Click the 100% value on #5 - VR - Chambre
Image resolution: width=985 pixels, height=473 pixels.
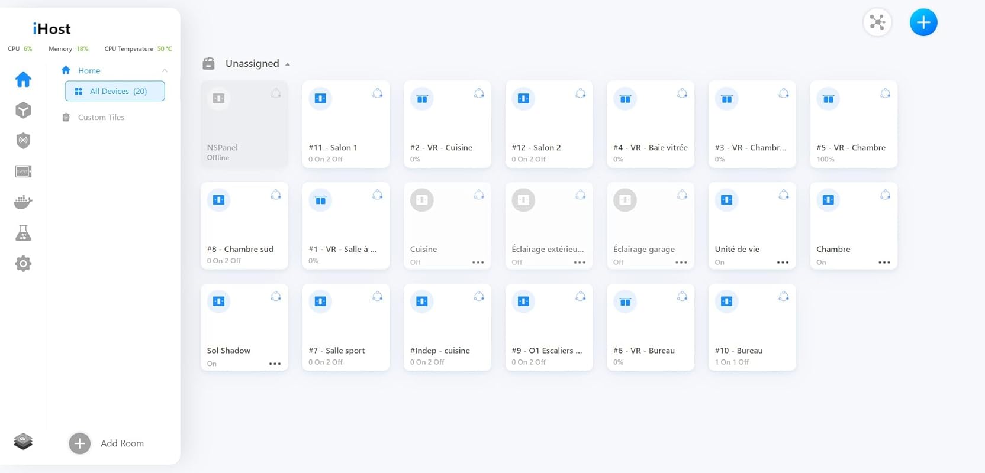click(x=825, y=159)
